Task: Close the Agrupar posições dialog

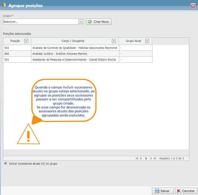Action: click(x=193, y=6)
